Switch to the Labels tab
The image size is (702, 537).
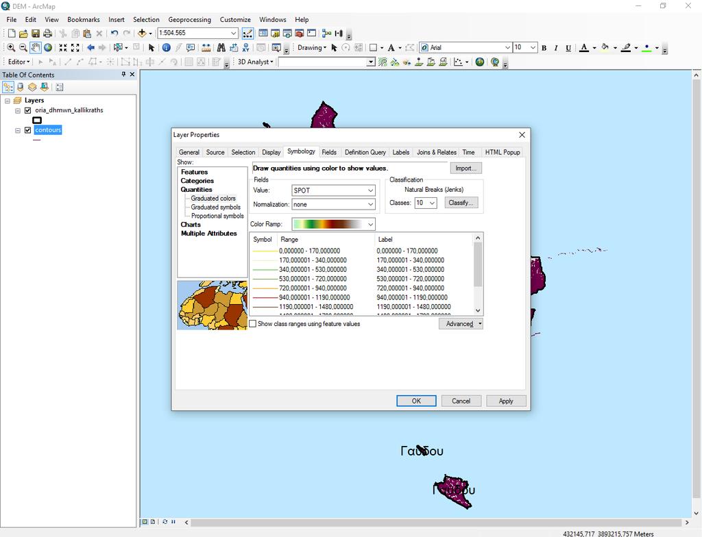[400, 152]
